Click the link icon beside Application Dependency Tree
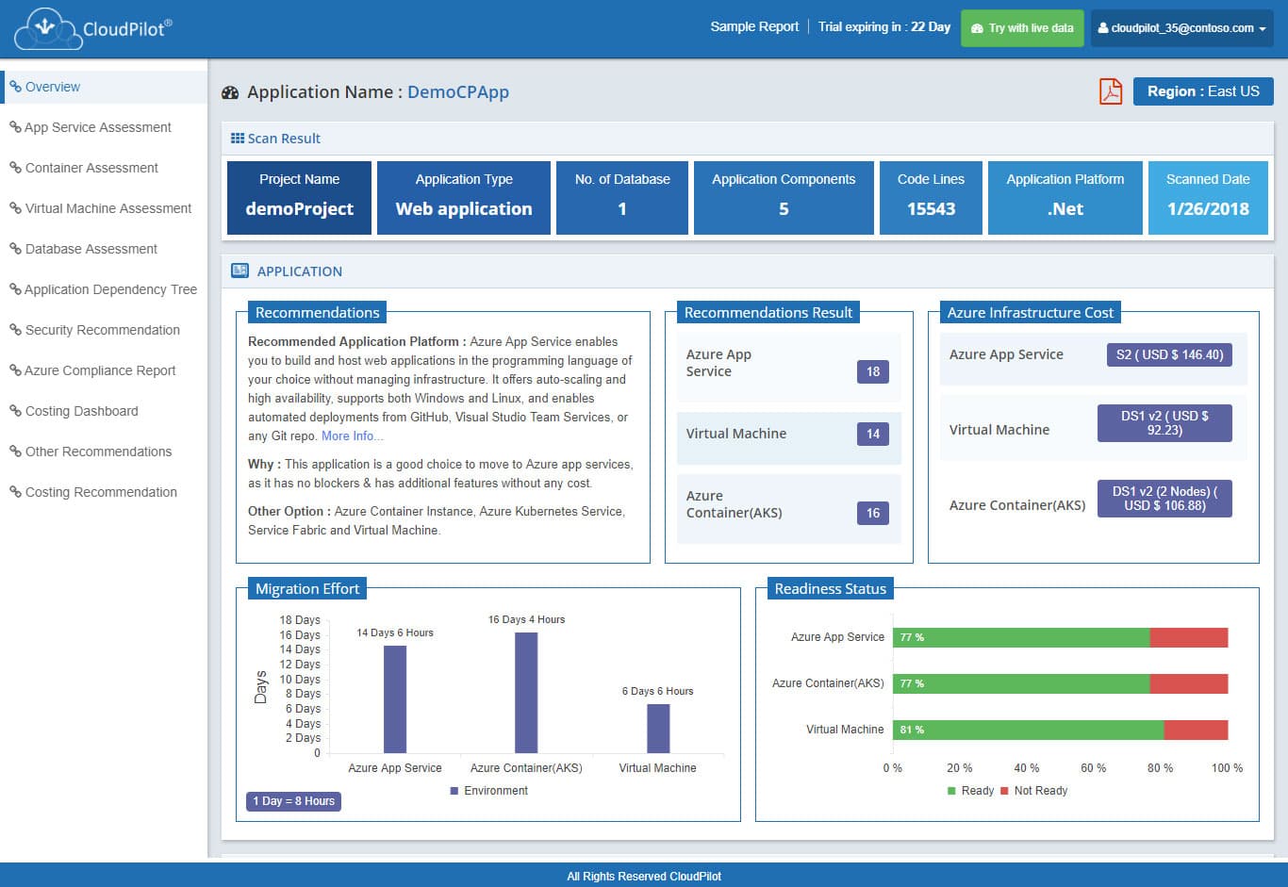1288x887 pixels. (15, 289)
